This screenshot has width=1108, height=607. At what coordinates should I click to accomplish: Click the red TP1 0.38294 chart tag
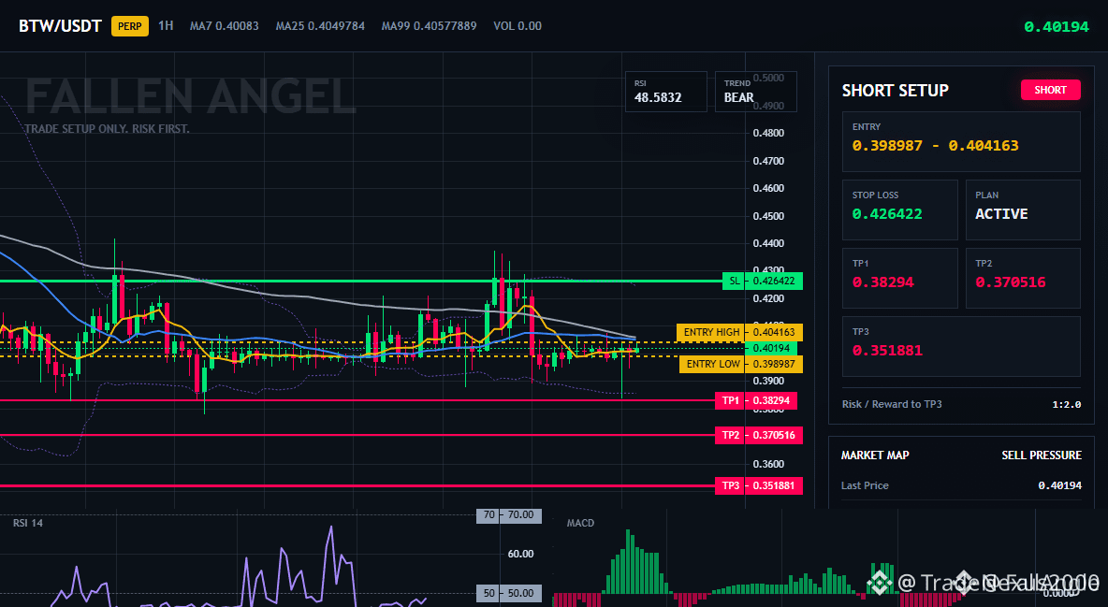755,400
